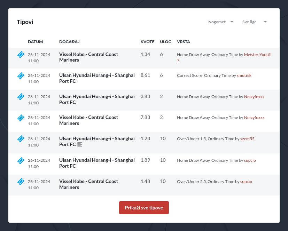Open Noizyfoxxx link in the 3.83 odds row
The image size is (288, 231).
[254, 97]
